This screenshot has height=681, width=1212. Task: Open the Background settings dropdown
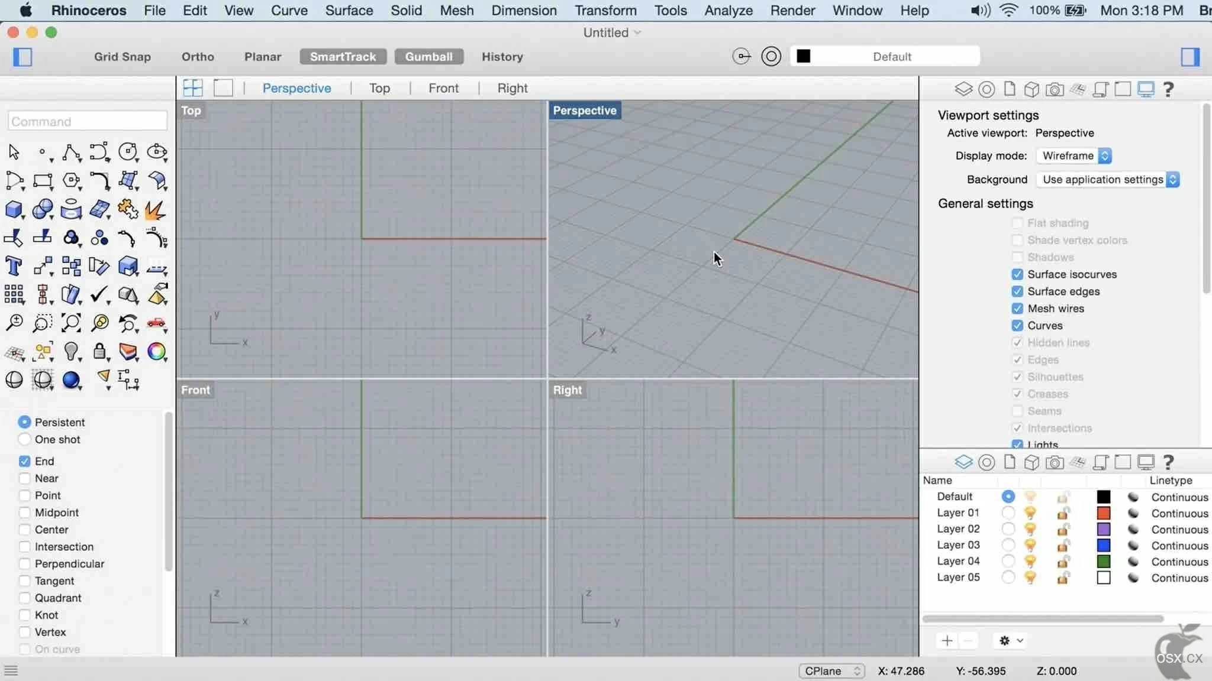[x=1108, y=179]
